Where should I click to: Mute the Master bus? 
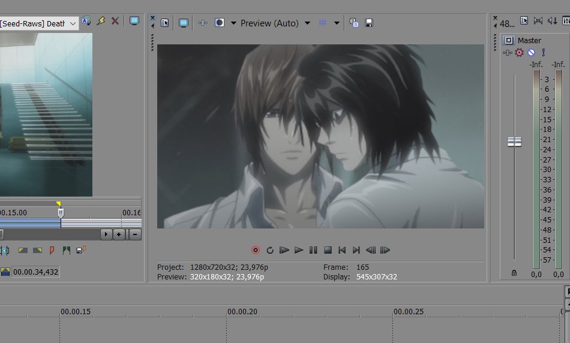tap(531, 53)
